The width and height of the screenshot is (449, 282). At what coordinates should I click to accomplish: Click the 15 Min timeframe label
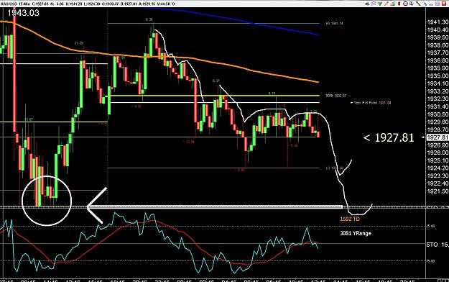(x=24, y=4)
